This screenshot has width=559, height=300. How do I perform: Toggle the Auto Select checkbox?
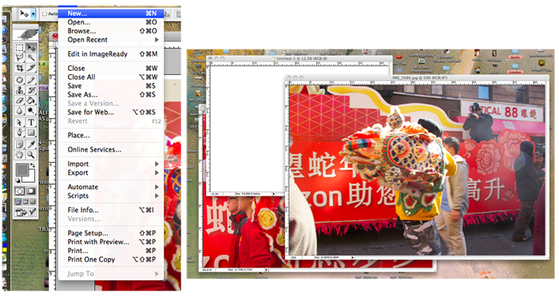(x=45, y=14)
